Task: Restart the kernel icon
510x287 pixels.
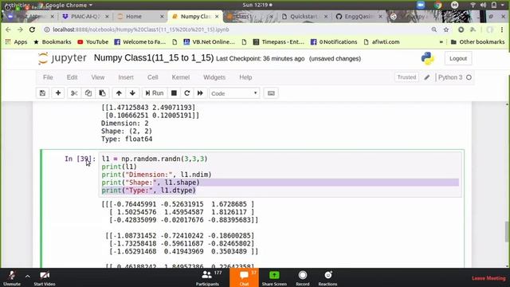Action: point(187,93)
